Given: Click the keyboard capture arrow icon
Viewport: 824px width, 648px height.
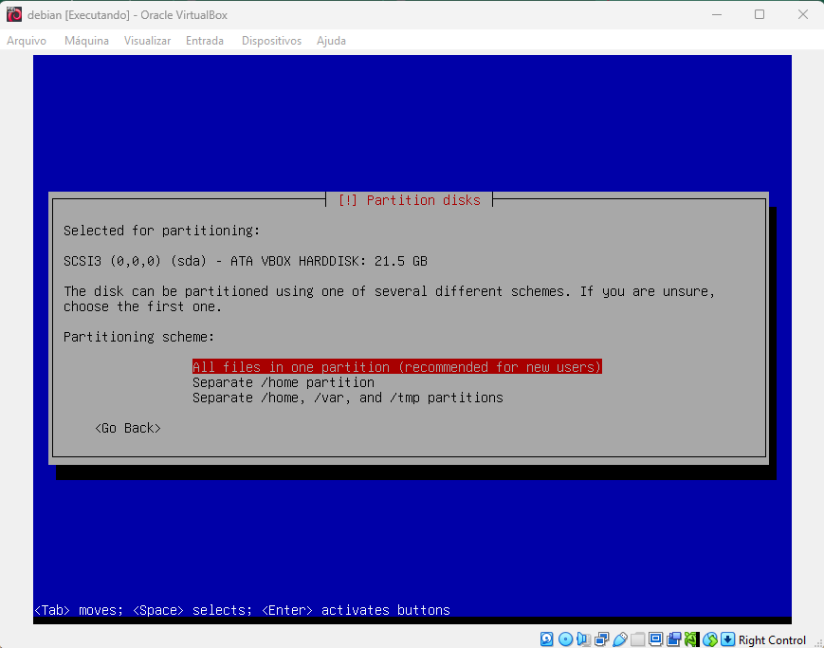Looking at the screenshot, I should [x=728, y=639].
